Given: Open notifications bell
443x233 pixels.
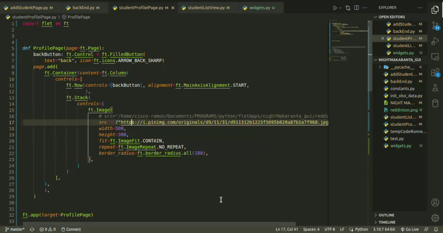Looking at the screenshot, I should coord(436,229).
